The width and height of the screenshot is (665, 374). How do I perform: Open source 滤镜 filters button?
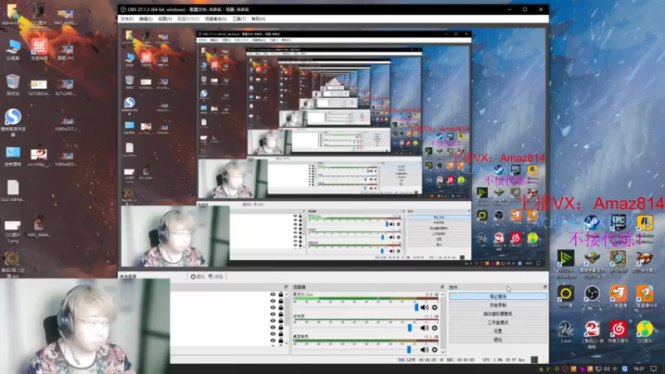click(x=216, y=277)
